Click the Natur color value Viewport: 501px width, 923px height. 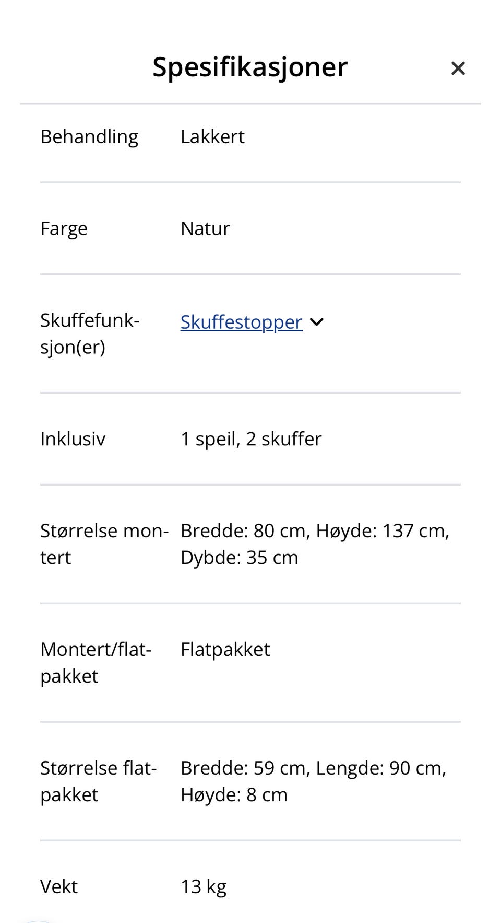click(x=205, y=228)
